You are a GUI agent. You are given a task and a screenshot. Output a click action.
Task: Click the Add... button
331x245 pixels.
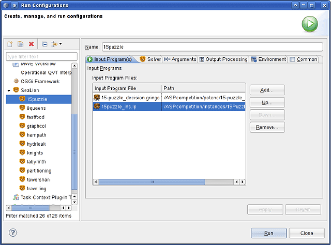tap(267, 90)
